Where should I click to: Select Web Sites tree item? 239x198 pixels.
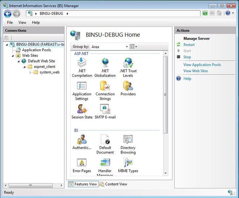tap(30, 56)
